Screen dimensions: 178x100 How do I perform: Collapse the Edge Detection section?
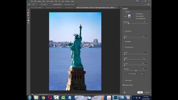pyautogui.click(x=123, y=31)
